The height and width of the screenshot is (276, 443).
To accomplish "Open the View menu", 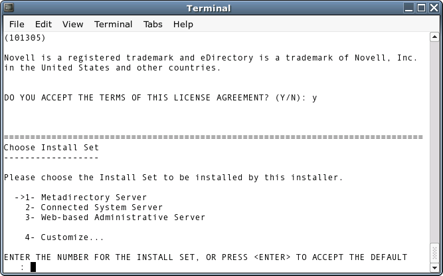I will pyautogui.click(x=72, y=25).
